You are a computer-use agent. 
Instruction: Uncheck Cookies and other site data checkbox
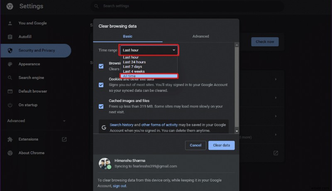pos(101,85)
